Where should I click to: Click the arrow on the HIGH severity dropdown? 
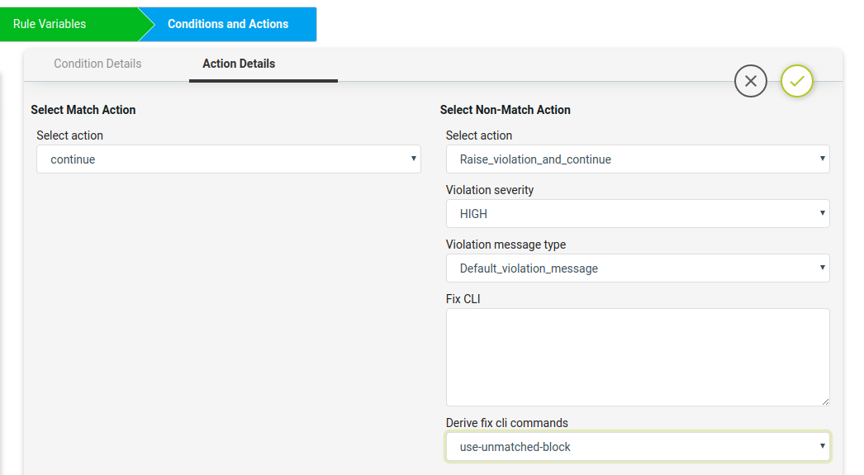click(822, 213)
